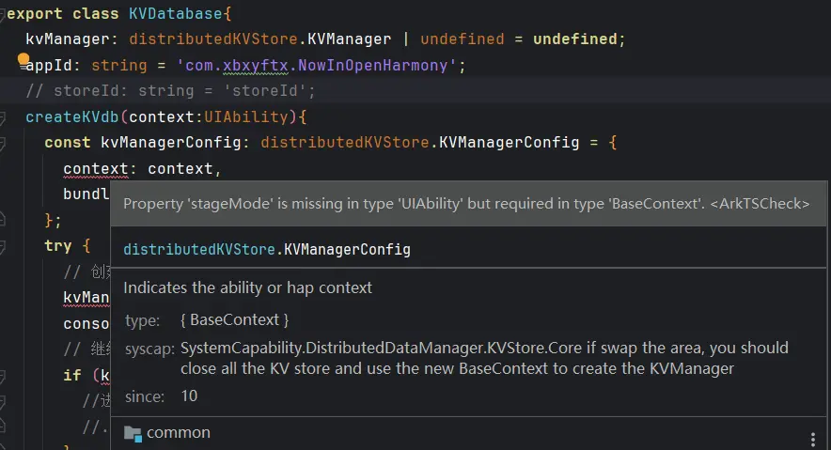
Task: Open the three-dot menu in documentation popup
Action: tap(813, 439)
